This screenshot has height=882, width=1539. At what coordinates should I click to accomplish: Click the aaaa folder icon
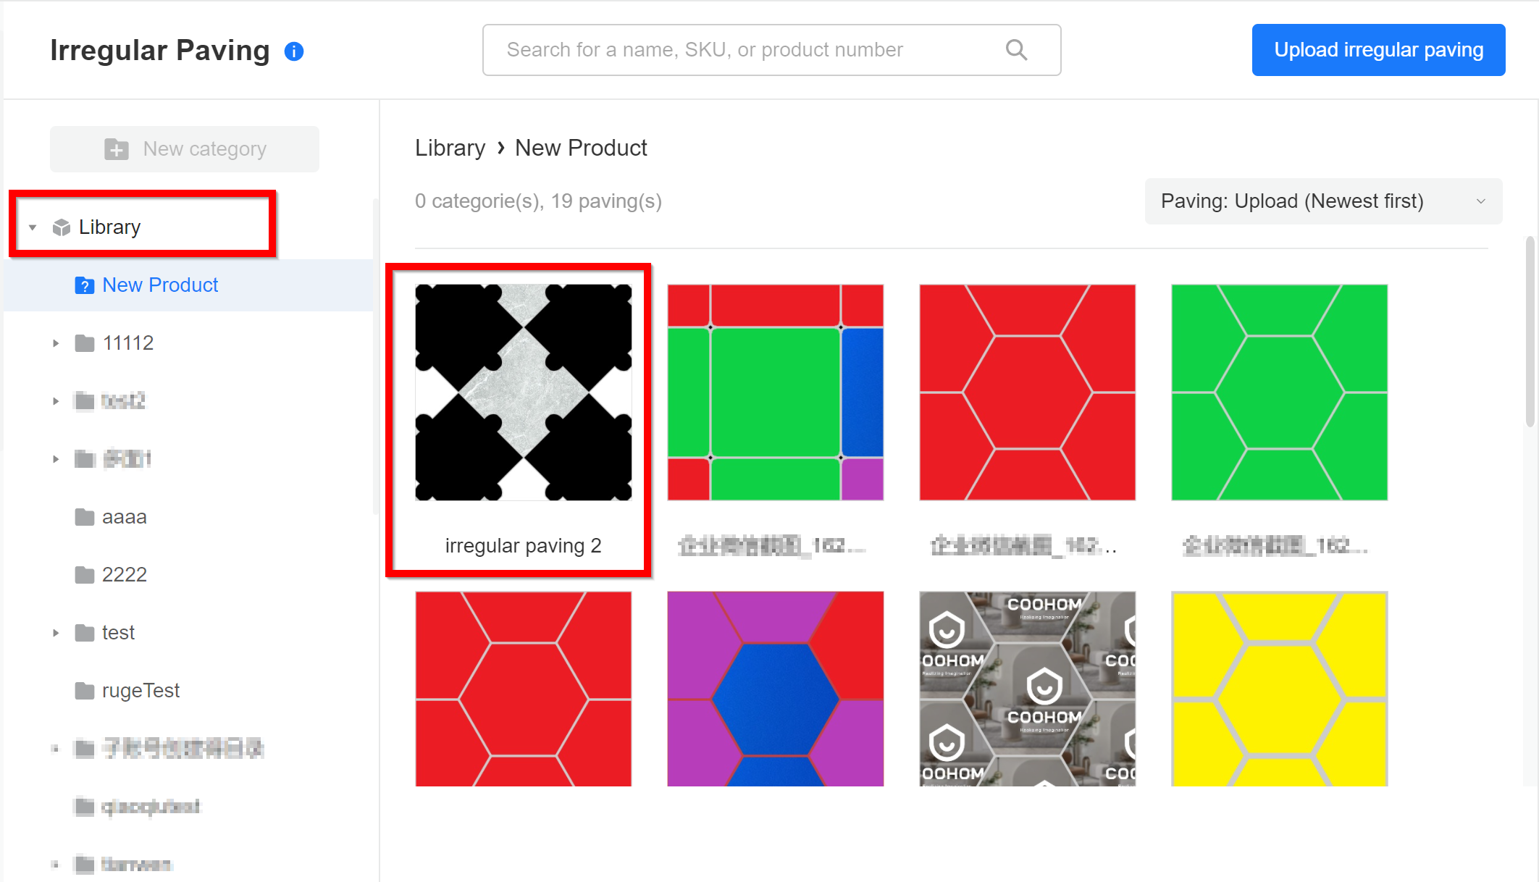[85, 517]
